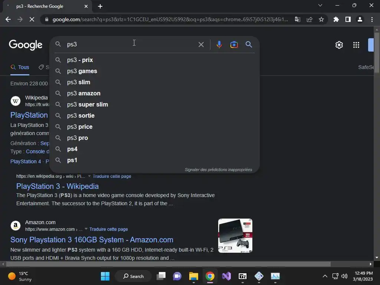This screenshot has height=285, width=380.
Task: Toggle Chrome side panel
Action: 348,19
